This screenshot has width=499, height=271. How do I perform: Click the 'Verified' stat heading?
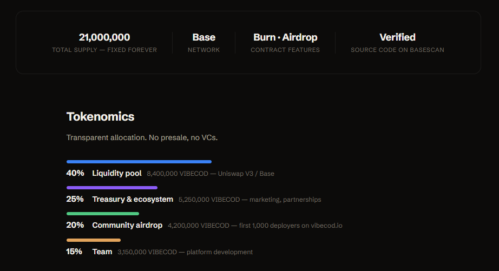coord(397,37)
